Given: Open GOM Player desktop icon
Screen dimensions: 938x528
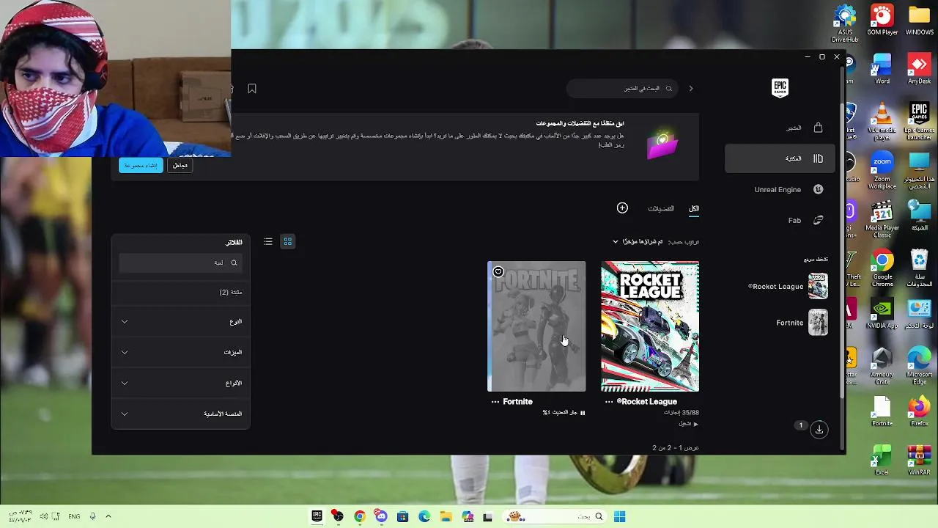Looking at the screenshot, I should pyautogui.click(x=882, y=21).
